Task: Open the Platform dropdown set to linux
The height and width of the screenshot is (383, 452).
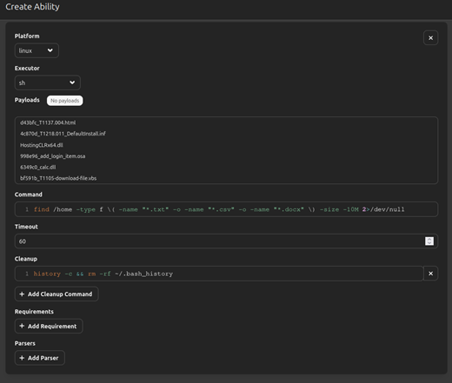Action: 37,50
